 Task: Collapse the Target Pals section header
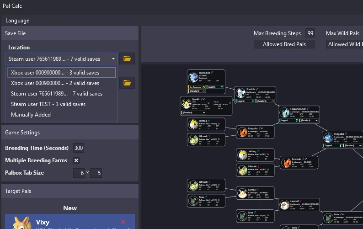click(x=70, y=191)
